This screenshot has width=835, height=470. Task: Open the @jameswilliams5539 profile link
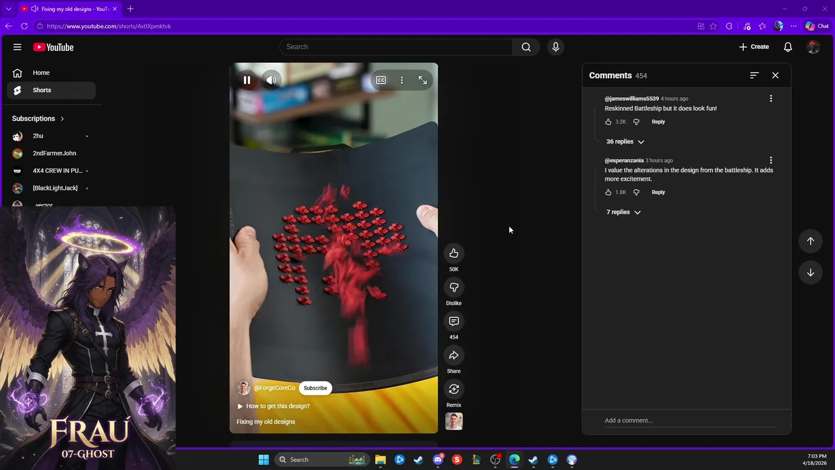coord(631,99)
